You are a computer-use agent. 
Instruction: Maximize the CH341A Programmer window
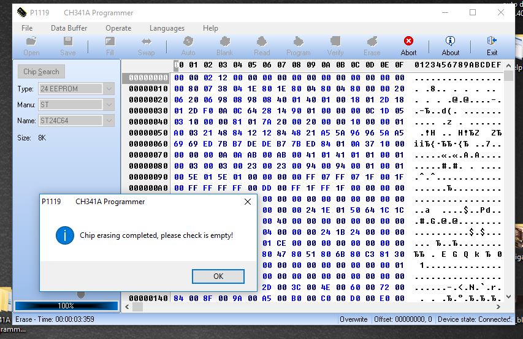point(473,12)
